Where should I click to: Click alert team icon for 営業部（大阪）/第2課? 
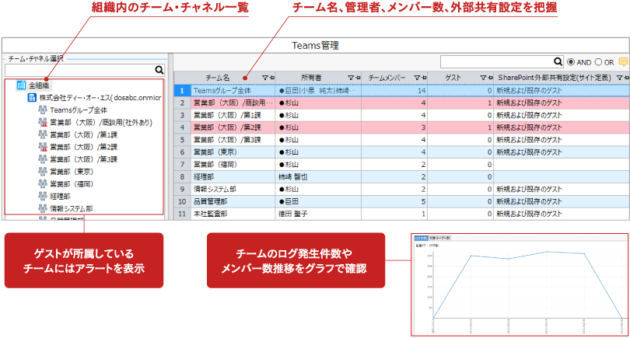43,147
